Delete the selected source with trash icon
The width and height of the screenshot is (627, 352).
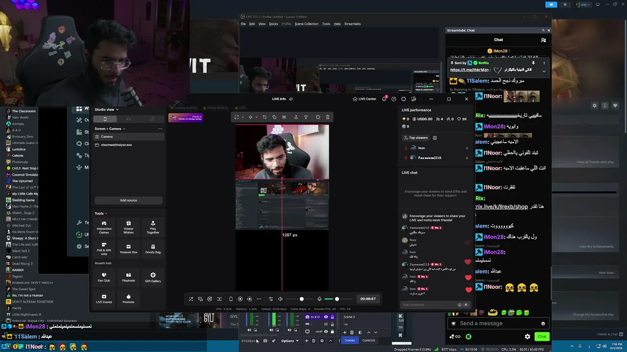coord(328,117)
